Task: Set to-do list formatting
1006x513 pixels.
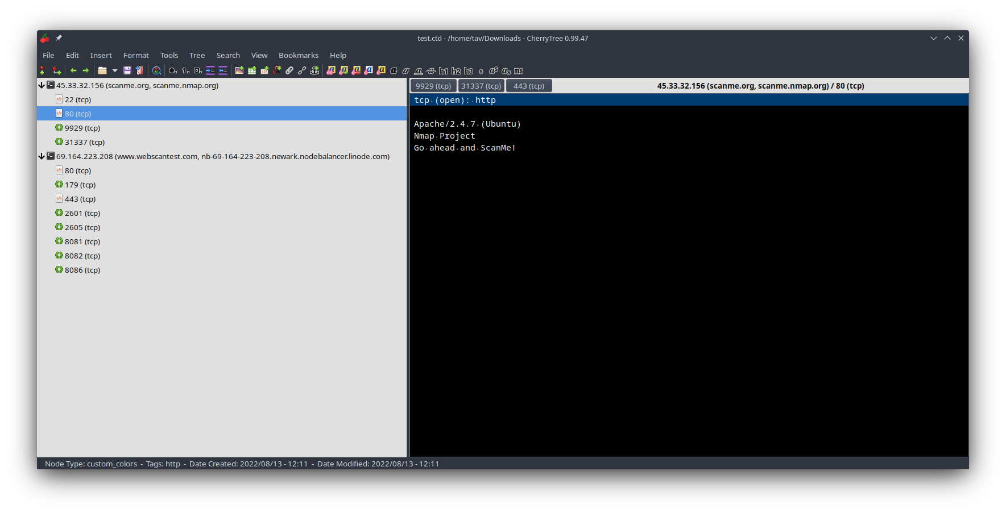Action: point(198,70)
